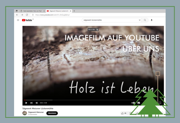180x123 pixels.
Task: Click the browser address bar URL
Action: click(x=52, y=15)
